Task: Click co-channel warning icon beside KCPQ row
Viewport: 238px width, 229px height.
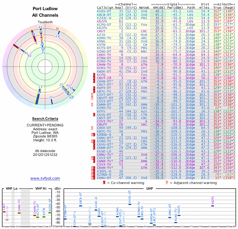Action: pos(94,75)
